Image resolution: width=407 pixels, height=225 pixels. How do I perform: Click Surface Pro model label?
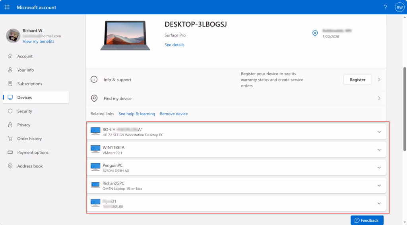tap(175, 35)
